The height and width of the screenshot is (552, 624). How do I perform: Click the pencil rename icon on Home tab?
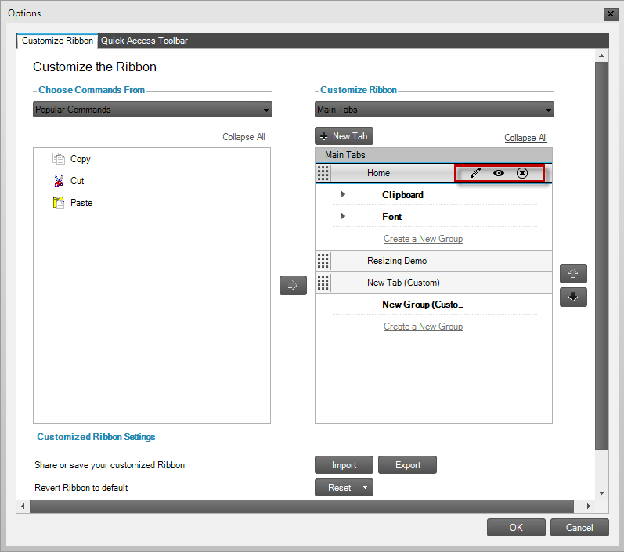click(475, 173)
